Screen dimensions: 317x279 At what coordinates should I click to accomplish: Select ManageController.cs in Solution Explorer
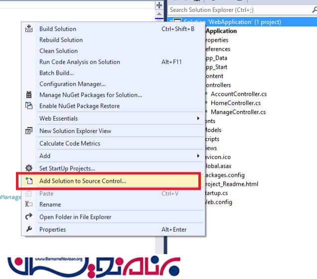(x=238, y=112)
